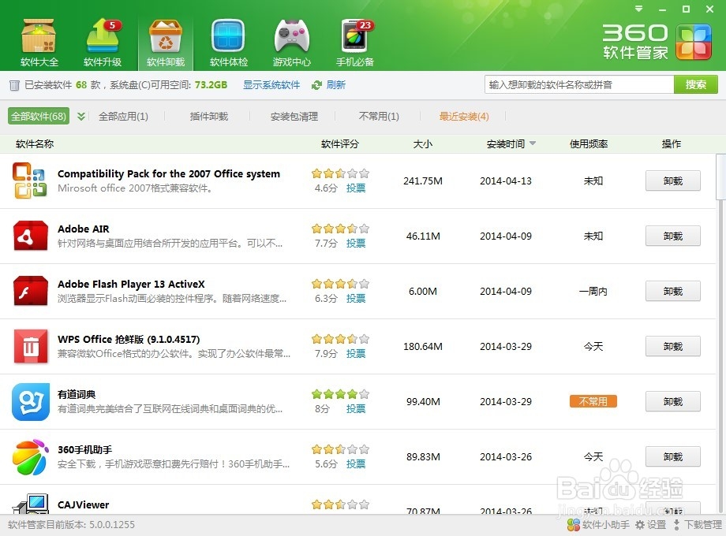
Task: Open 设置 gear in status bar
Action: click(650, 524)
